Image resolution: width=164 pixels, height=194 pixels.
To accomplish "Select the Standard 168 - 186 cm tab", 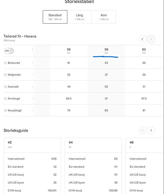I will pyautogui.click(x=55, y=17).
